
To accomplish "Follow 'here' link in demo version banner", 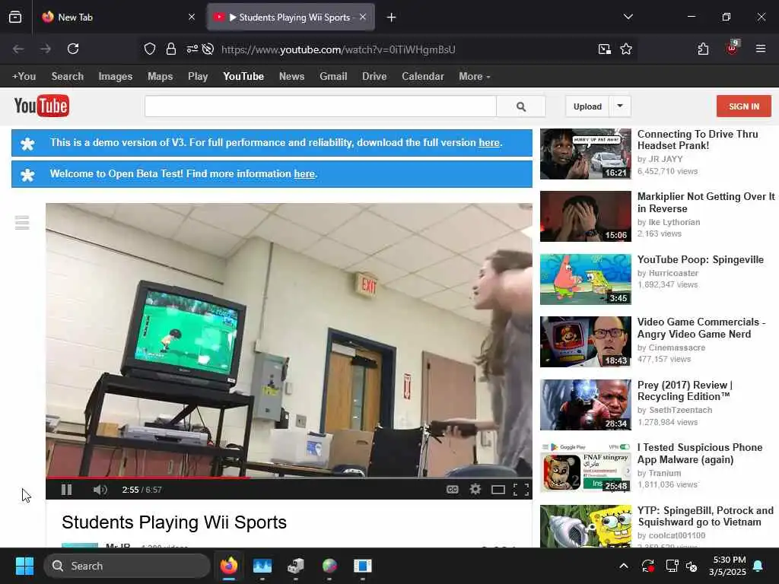I will [x=489, y=142].
